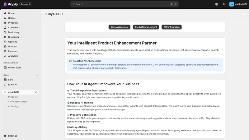Screen dimensions: 249x140
Task: Click the graphpilotAI avatar icon
Action: pos(232,4)
